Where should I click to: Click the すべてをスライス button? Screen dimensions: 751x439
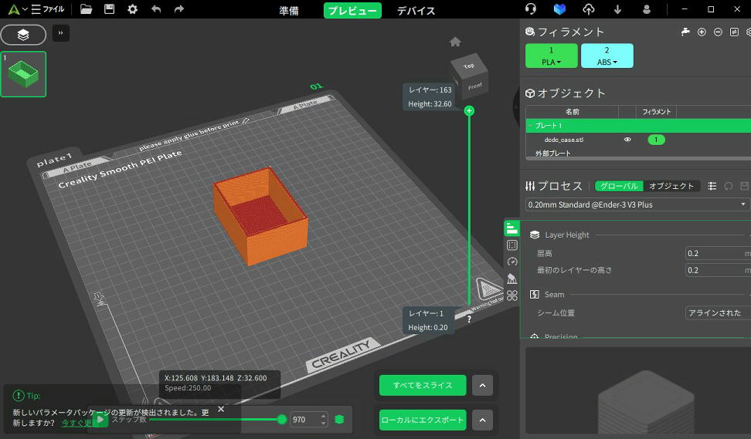tap(422, 385)
